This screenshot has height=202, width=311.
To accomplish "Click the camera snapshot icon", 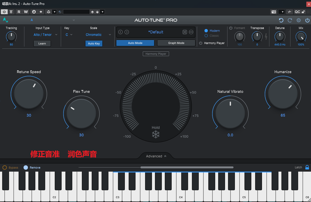I will (x=274, y=12).
